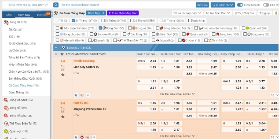Viewport: 279px width, 139px height.
Task: Click the Quần vợt tennis sidebar icon
Action: point(6,131)
